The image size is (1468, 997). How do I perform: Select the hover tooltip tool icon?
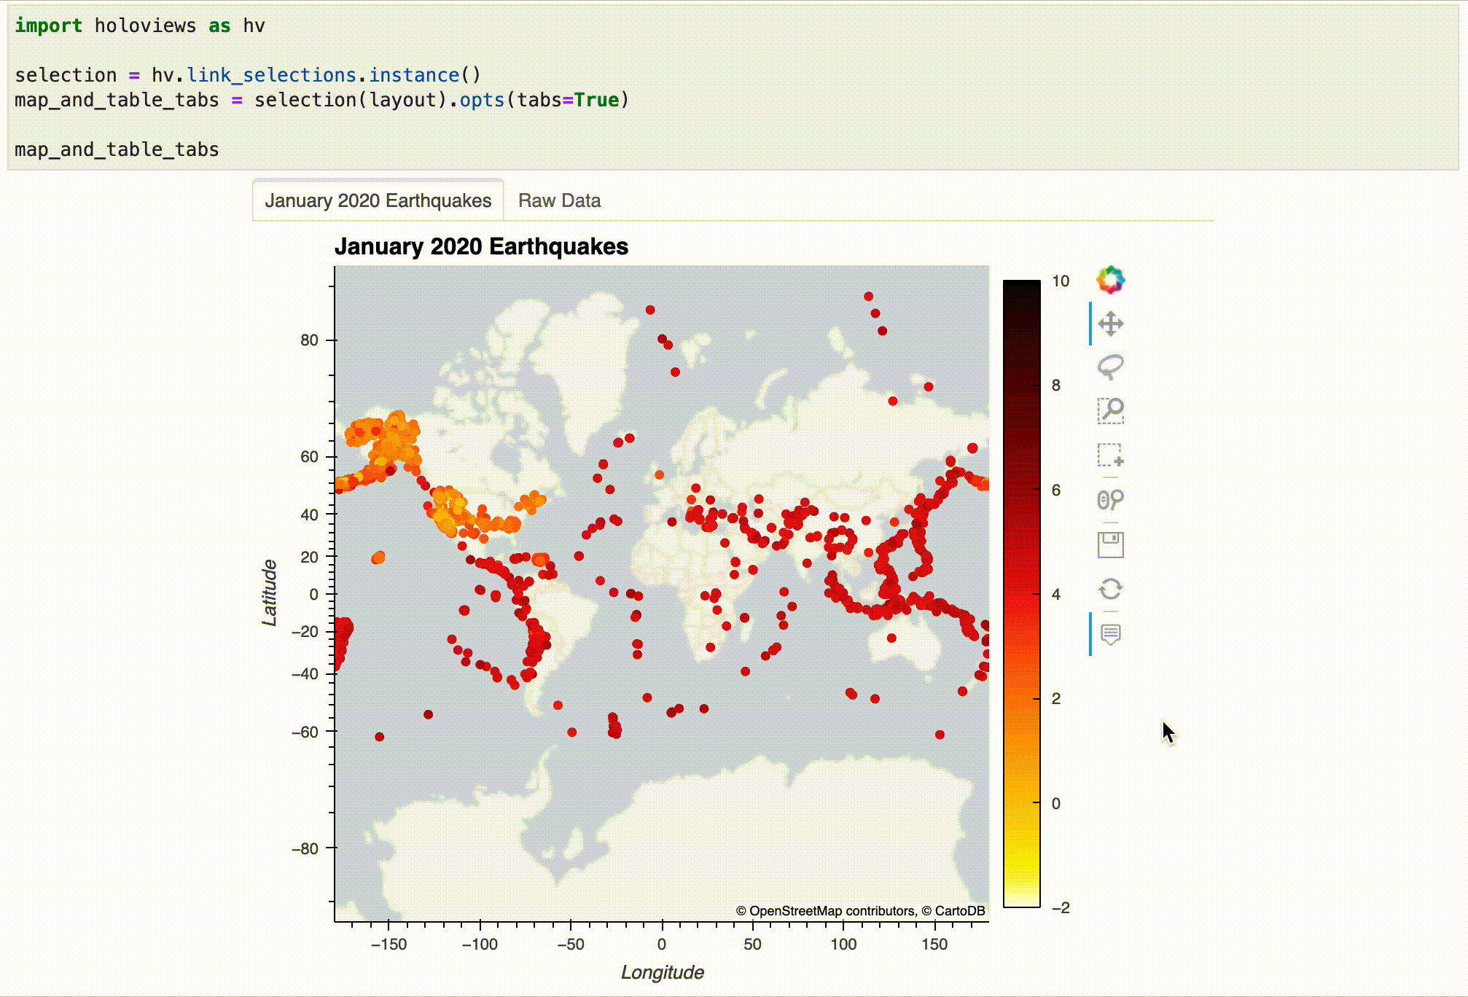(x=1111, y=634)
